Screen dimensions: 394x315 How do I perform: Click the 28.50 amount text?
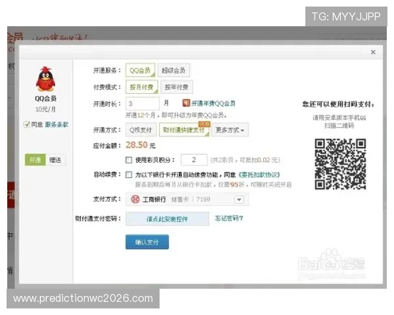tap(137, 145)
